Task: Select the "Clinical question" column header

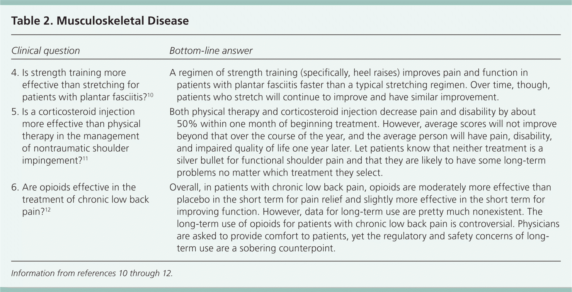Action: [45, 51]
